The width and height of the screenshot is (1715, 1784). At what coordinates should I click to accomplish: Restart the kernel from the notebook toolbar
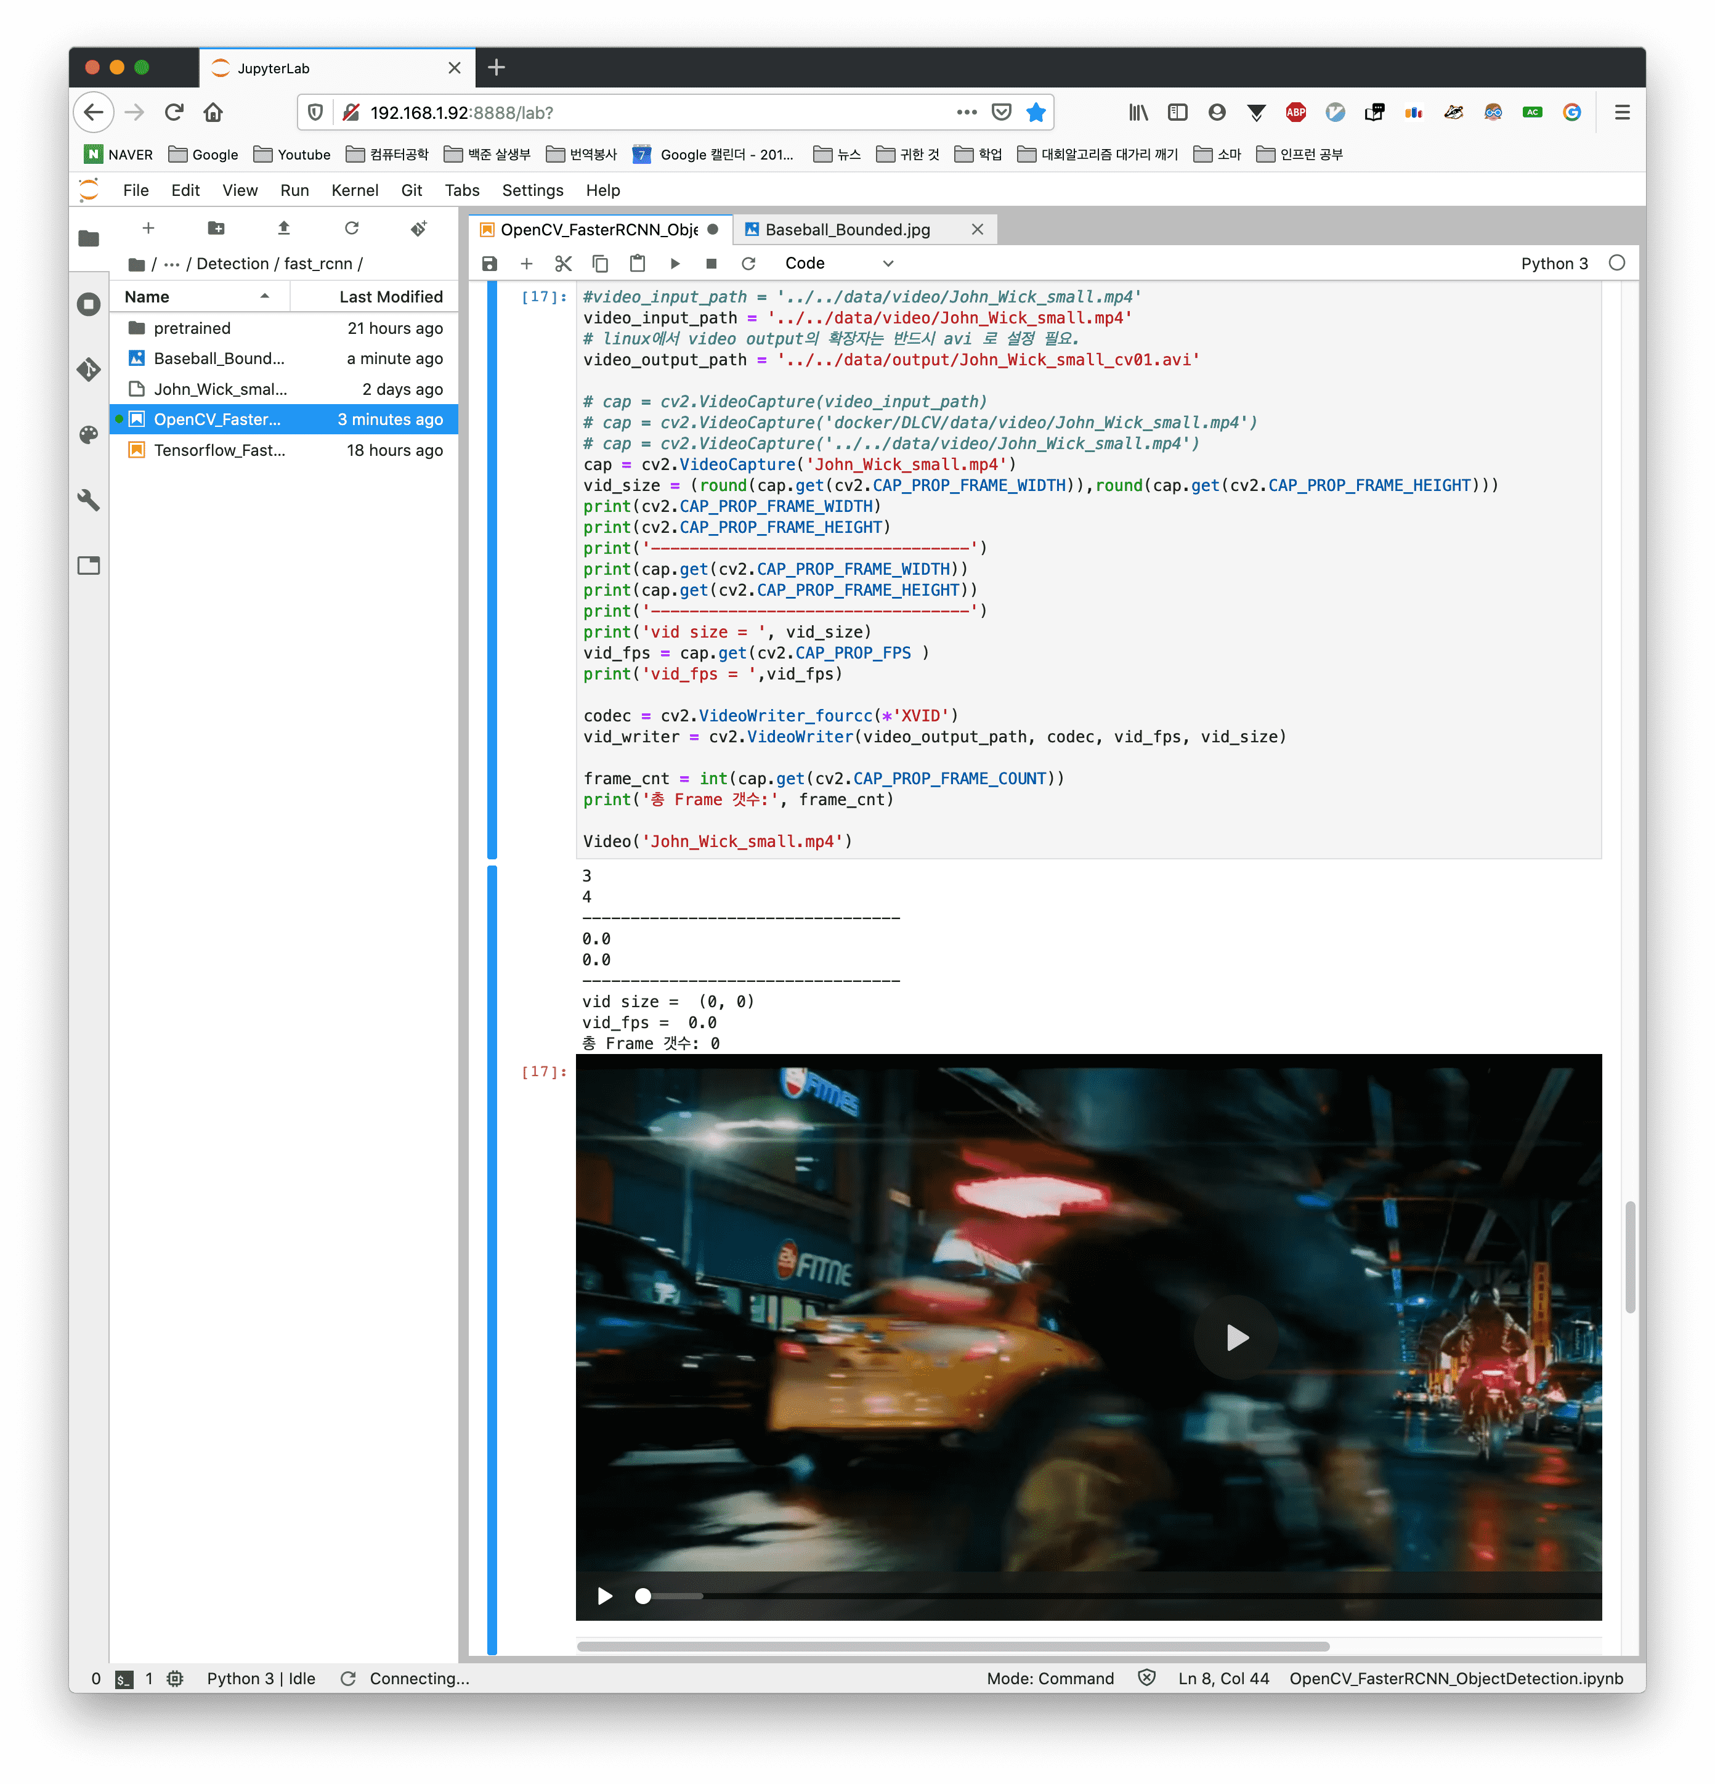coord(748,264)
